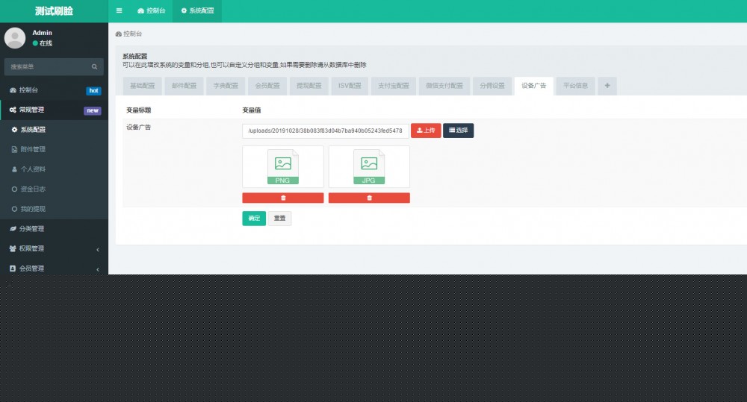Switch to the 支付宝配置 tab

(x=393, y=86)
